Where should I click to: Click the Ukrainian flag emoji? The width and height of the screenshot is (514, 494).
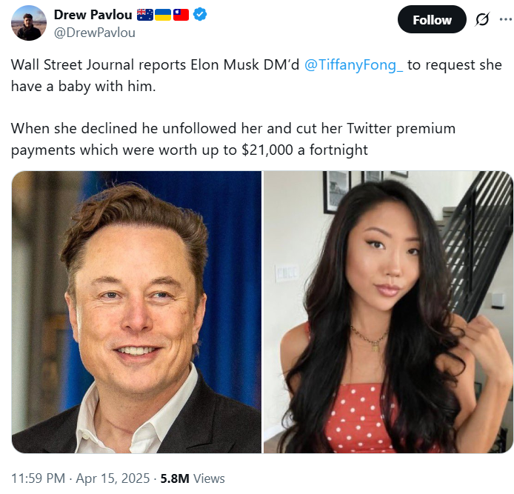[163, 16]
